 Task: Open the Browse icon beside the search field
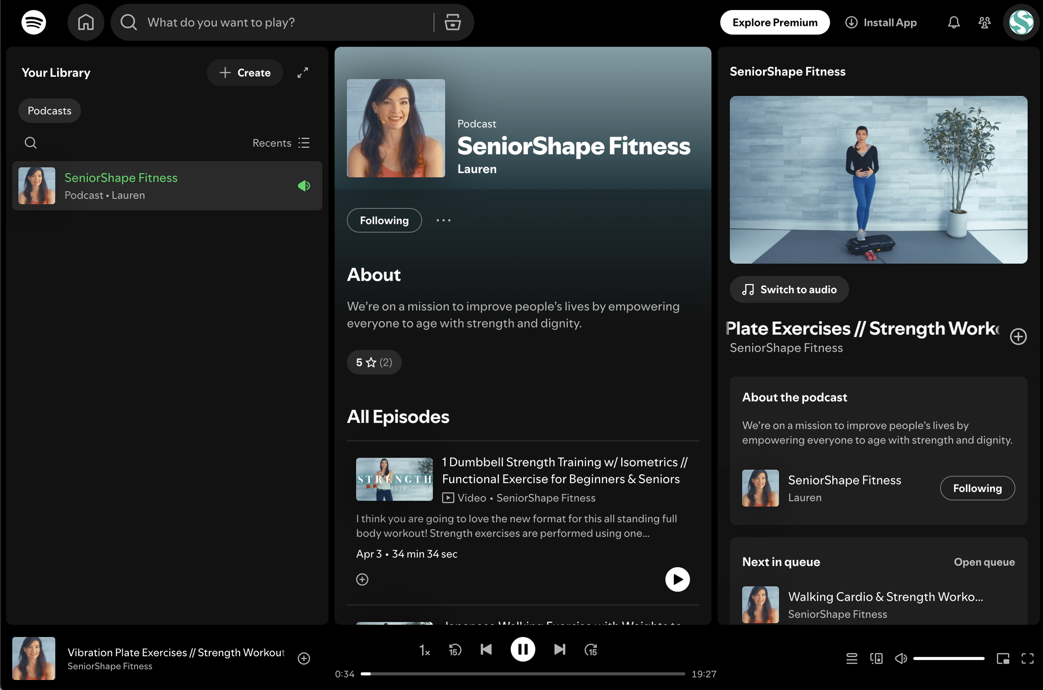[x=452, y=22]
